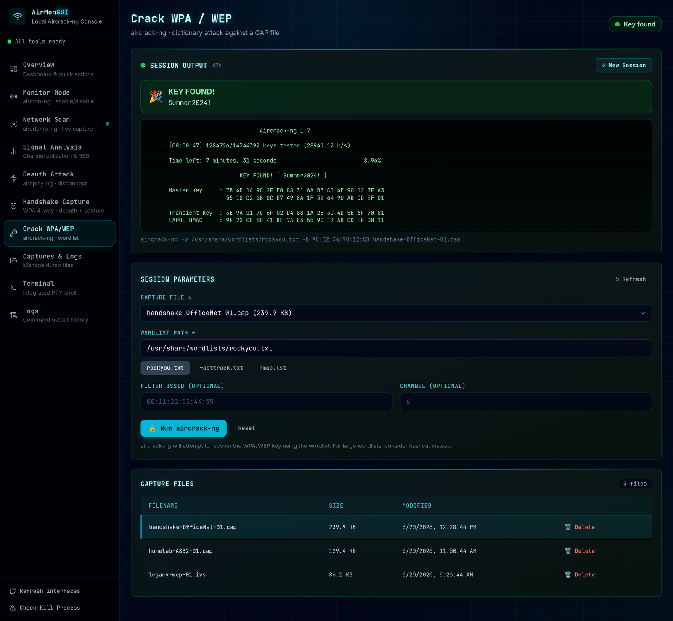Image resolution: width=673 pixels, height=621 pixels.
Task: Navigate to Deauth Attack page
Action: (59, 179)
